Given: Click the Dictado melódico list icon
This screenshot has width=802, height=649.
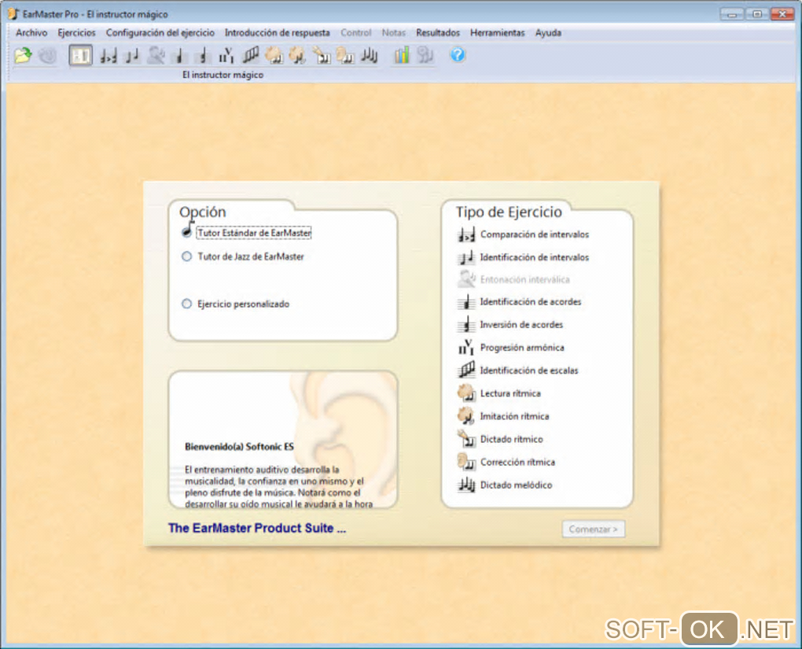Looking at the screenshot, I should coord(466,485).
